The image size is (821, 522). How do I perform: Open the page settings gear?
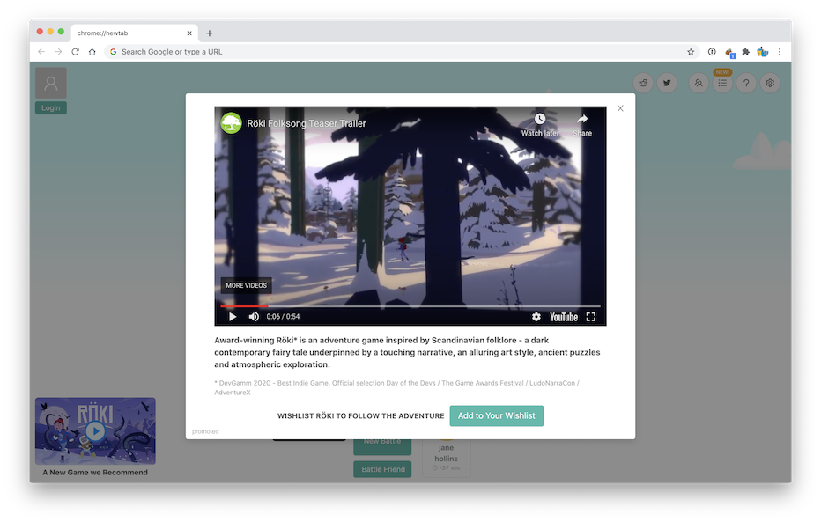click(770, 83)
